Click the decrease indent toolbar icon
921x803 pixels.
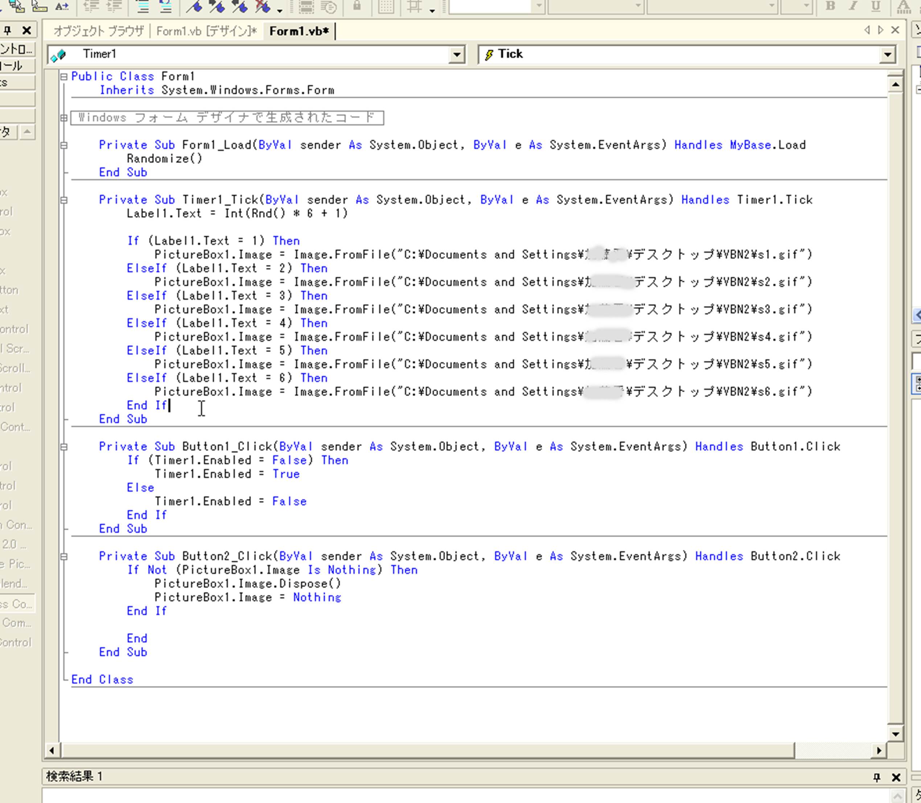(x=91, y=6)
